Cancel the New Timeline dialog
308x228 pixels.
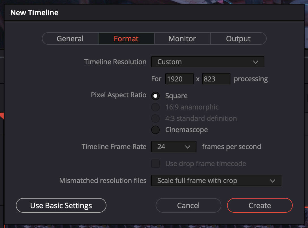[x=188, y=205]
